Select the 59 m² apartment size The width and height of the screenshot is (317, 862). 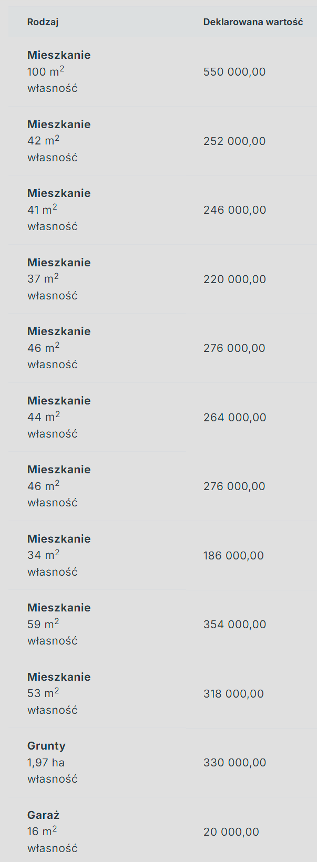pyautogui.click(x=43, y=624)
